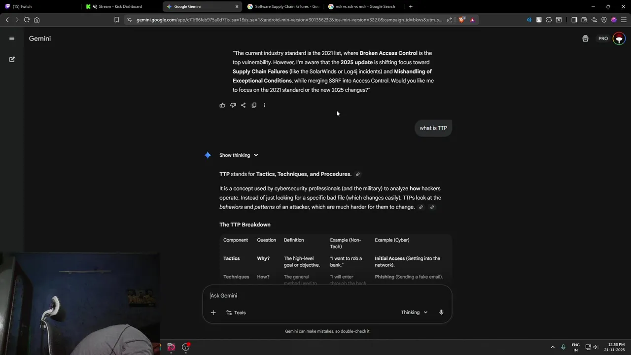Go back in browser history
Image resolution: width=631 pixels, height=355 pixels.
pyautogui.click(x=7, y=20)
